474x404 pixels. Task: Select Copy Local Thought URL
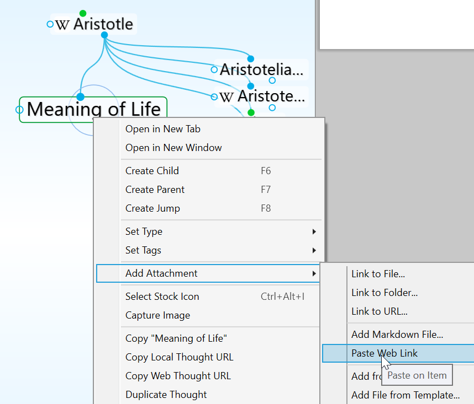point(179,357)
